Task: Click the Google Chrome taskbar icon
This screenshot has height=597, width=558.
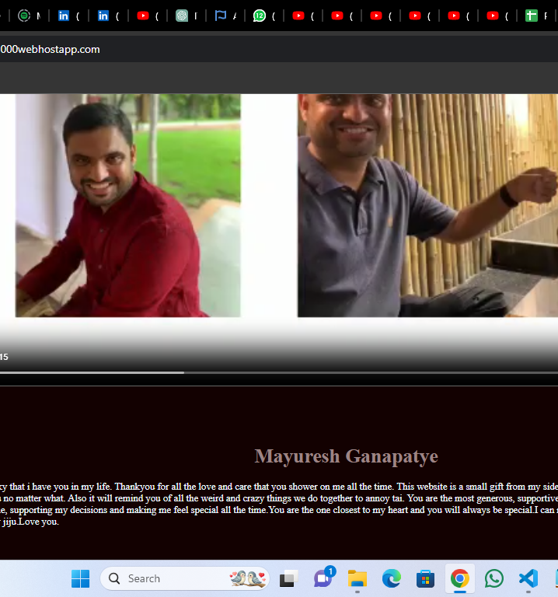Action: 459,578
